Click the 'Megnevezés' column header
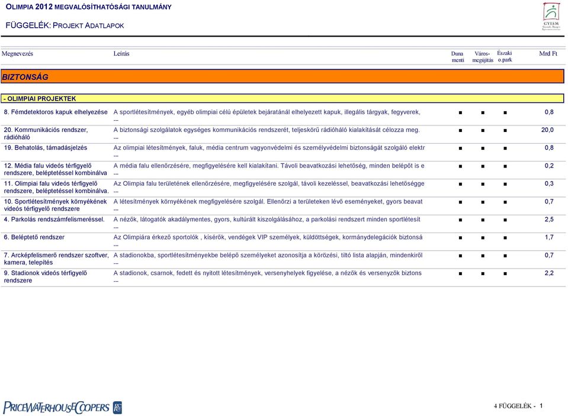This screenshot has height=416, width=568. pos(17,54)
